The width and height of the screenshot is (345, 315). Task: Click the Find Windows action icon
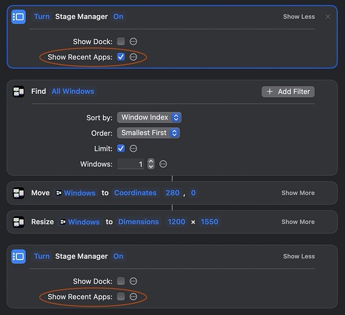click(18, 91)
